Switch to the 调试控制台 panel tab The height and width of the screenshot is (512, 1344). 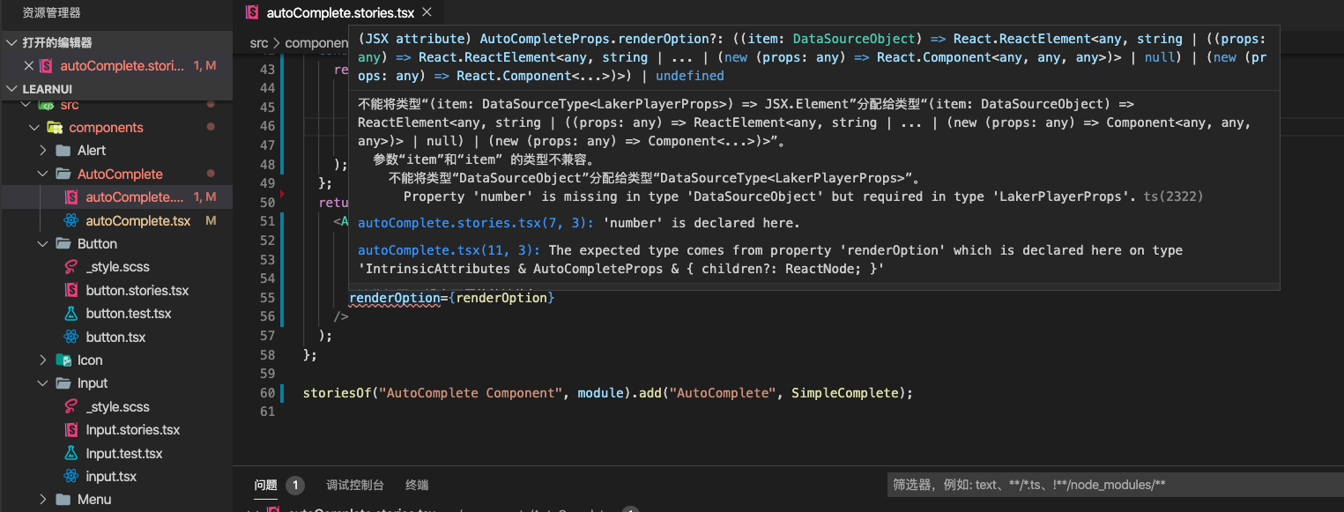pyautogui.click(x=354, y=485)
